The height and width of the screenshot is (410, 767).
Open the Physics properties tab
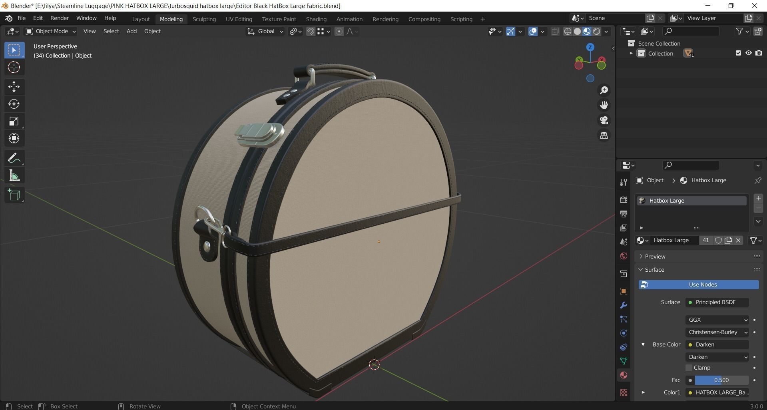[x=624, y=333]
